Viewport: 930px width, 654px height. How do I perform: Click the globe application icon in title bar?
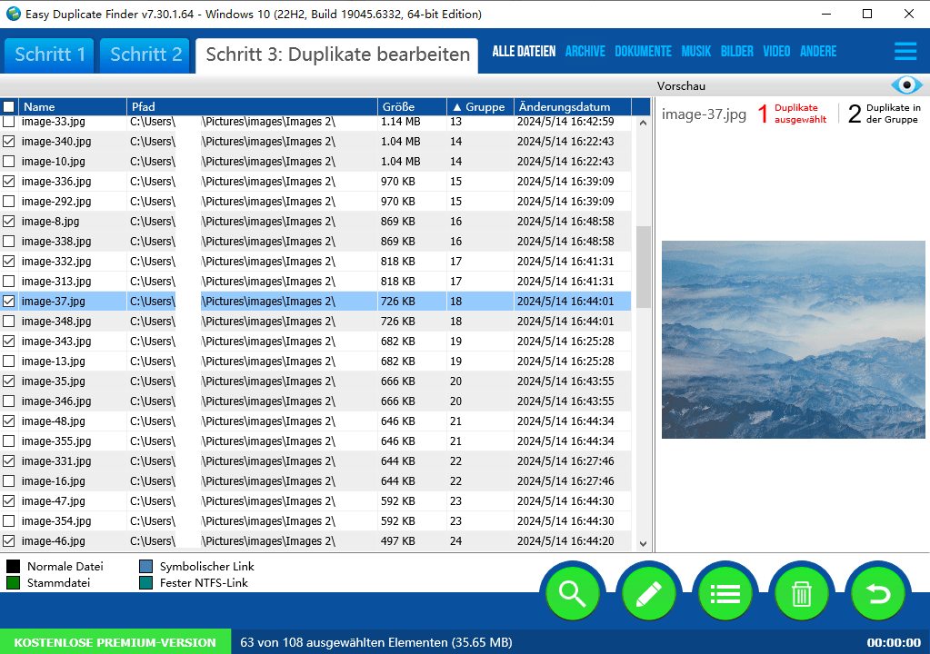[x=13, y=14]
